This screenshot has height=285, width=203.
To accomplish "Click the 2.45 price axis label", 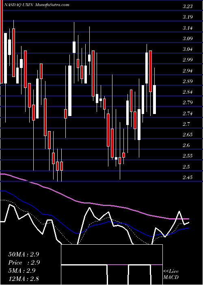I will pos(188,178).
